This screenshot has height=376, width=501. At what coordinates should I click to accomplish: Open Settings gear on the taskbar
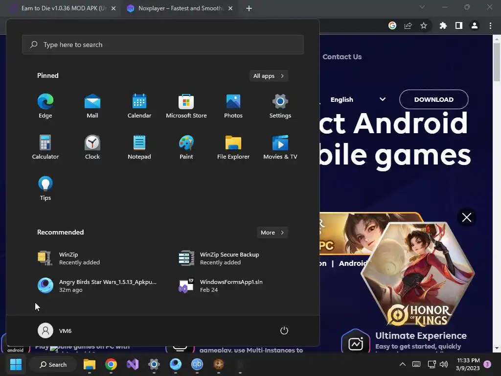(x=154, y=364)
